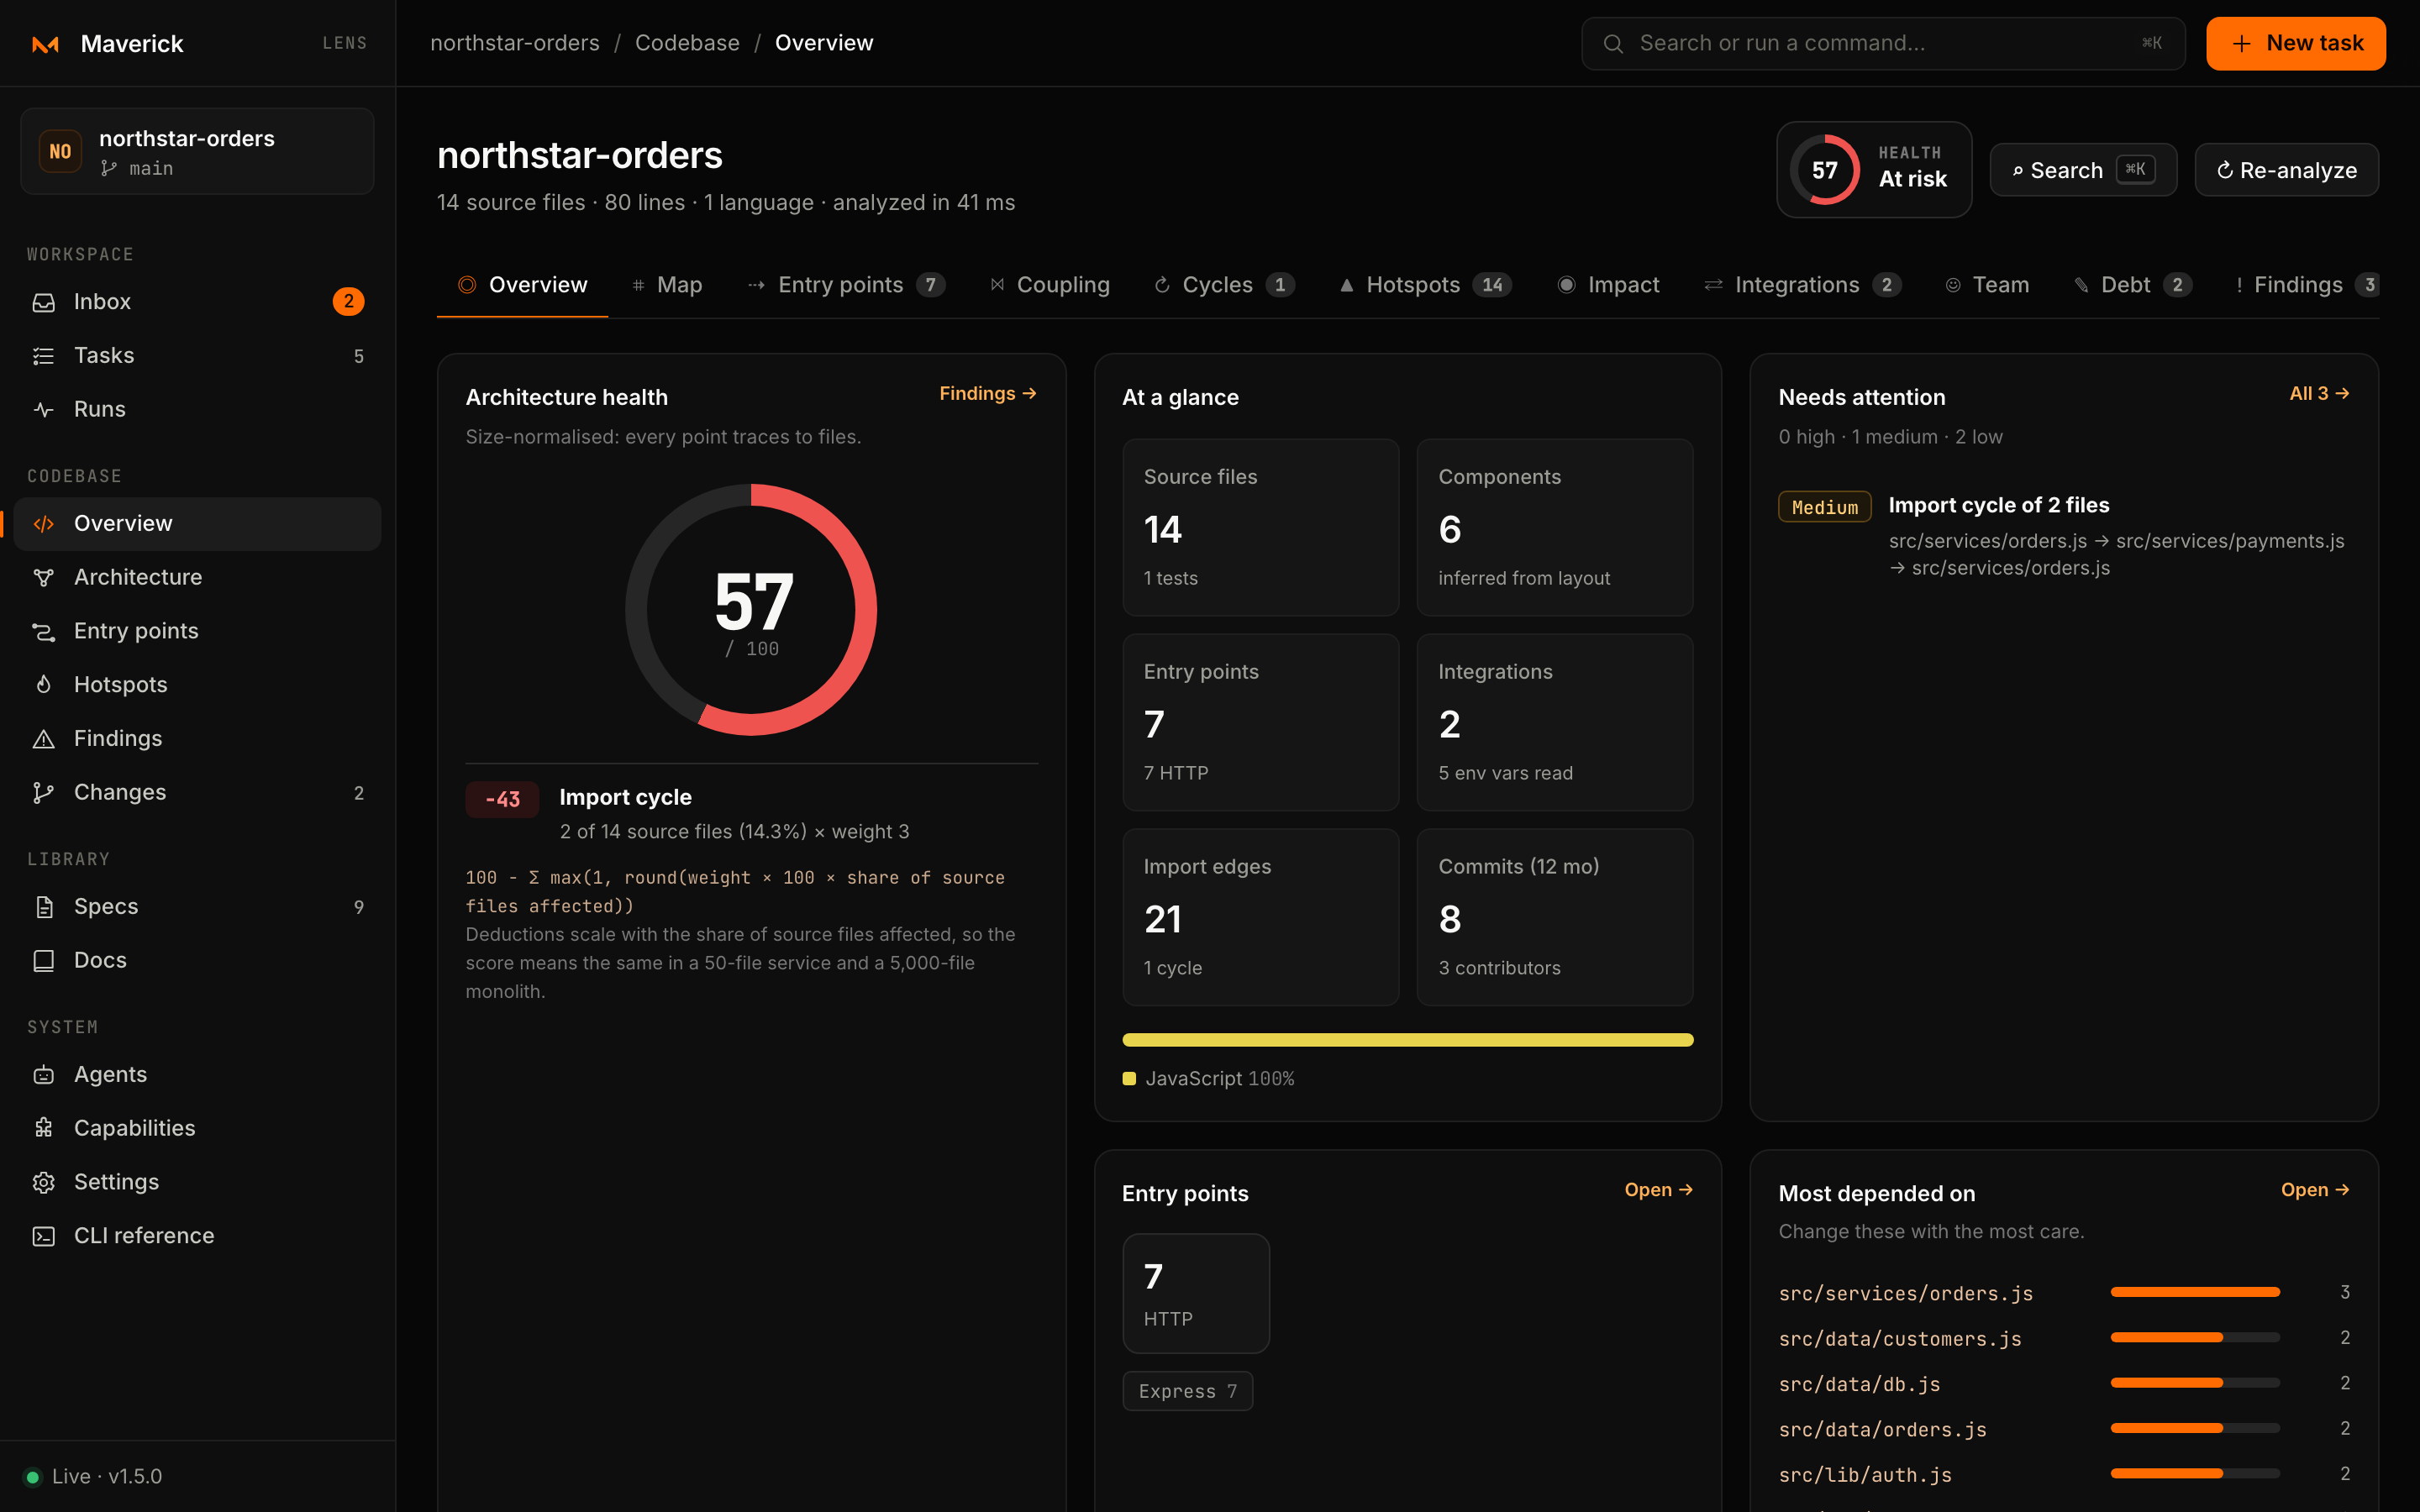Click the Findings warning triangle icon in sidebar
Screen dimensions: 2420x1512
tap(44, 739)
